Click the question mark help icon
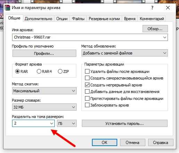 pos(152,8)
